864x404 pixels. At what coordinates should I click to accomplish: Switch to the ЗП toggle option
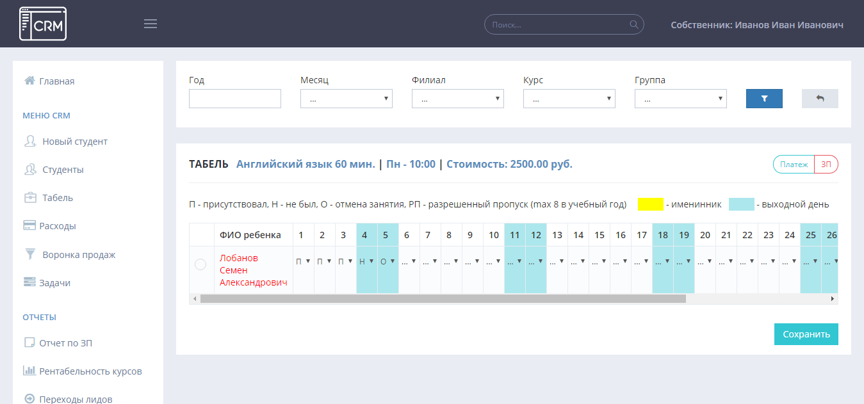tap(826, 165)
